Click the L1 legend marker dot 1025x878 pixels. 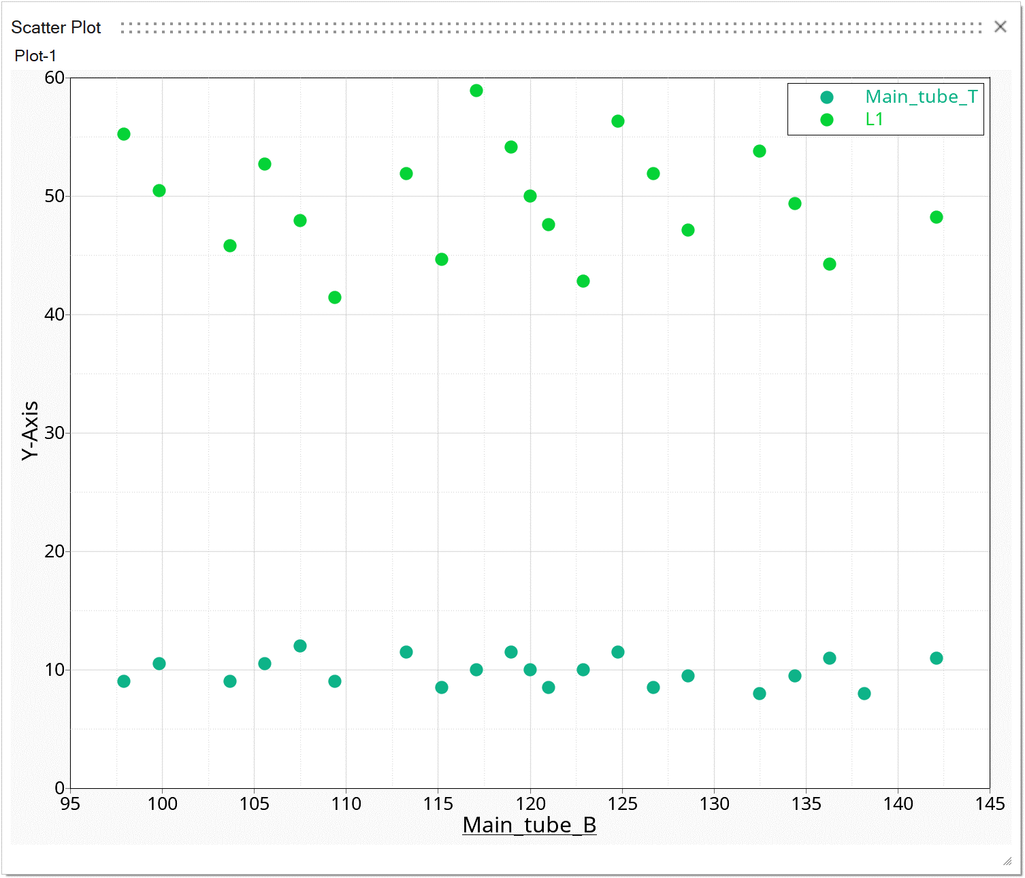pyautogui.click(x=827, y=120)
